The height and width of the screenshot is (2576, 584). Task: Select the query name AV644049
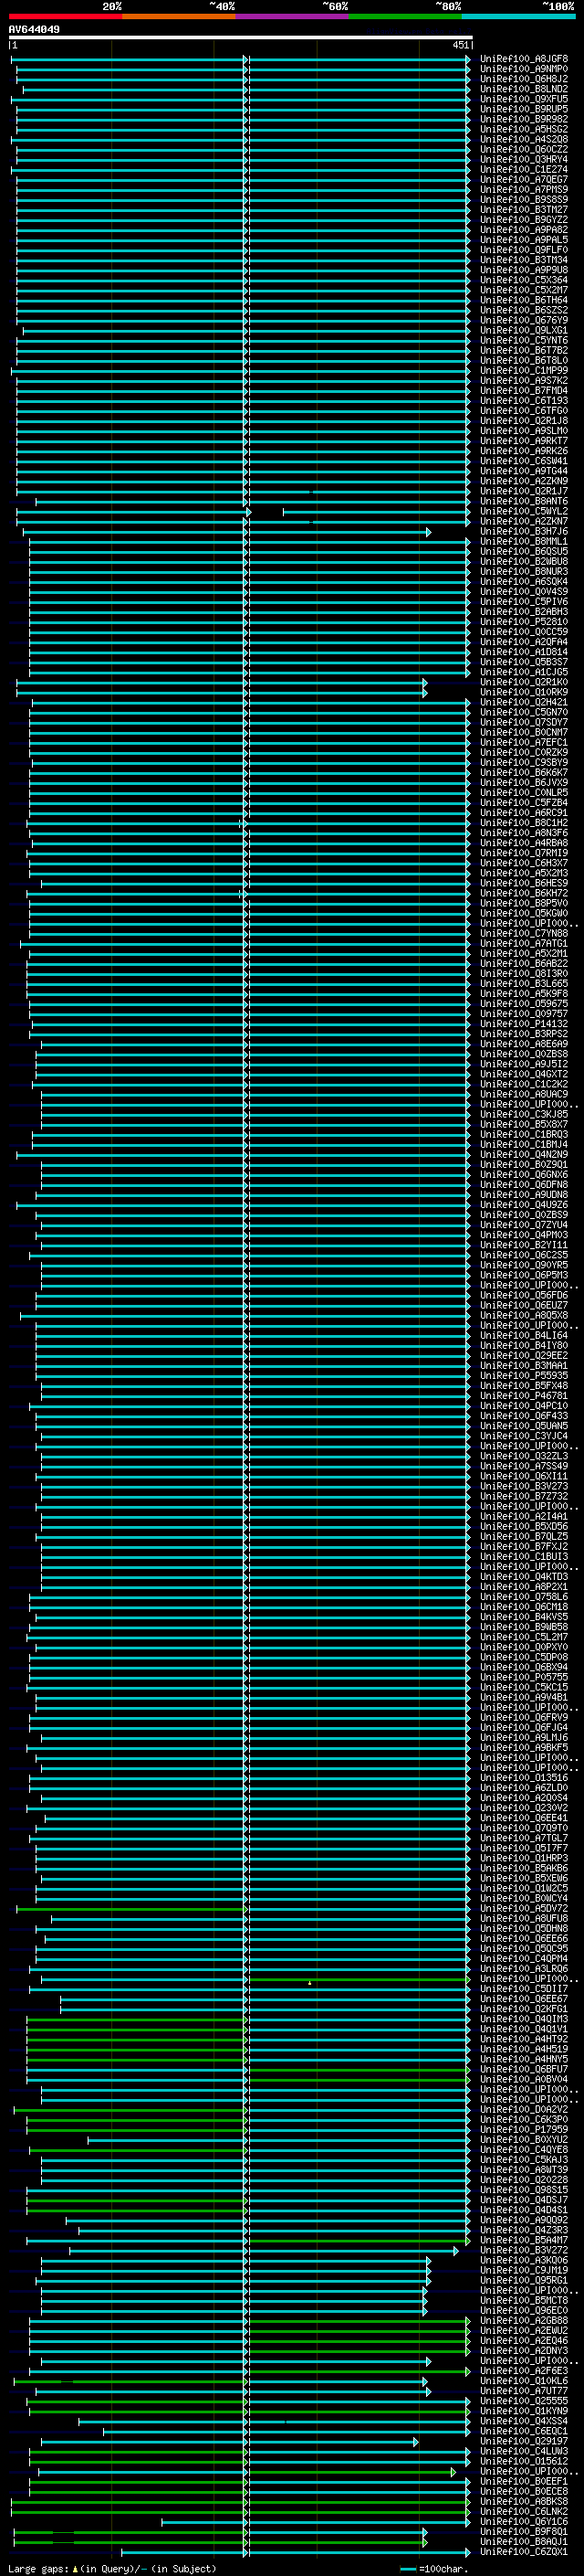click(34, 30)
